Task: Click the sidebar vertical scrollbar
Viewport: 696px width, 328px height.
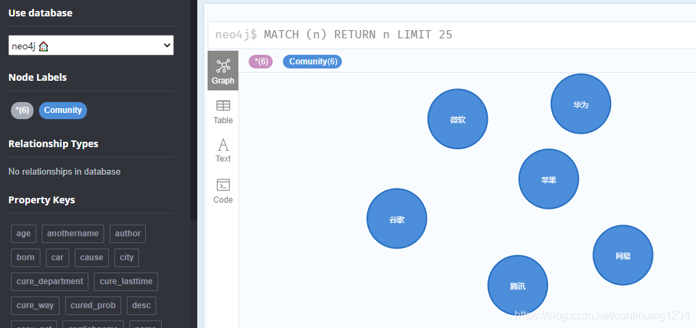Action: pyautogui.click(x=194, y=110)
